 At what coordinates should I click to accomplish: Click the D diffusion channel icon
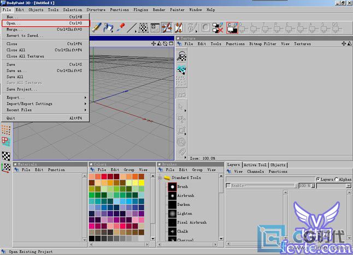coord(243,28)
